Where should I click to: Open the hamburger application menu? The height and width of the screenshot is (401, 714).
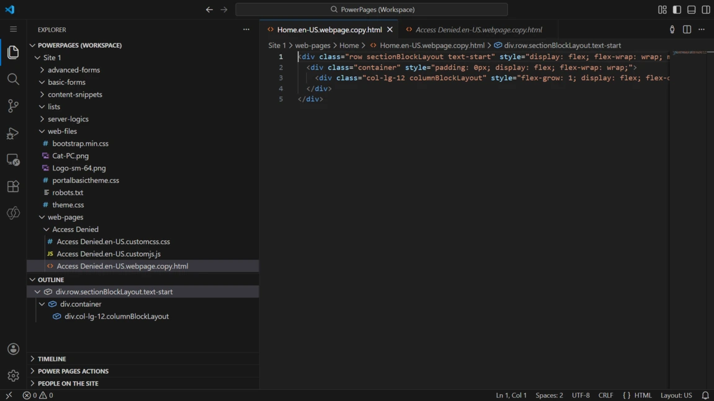click(x=13, y=29)
